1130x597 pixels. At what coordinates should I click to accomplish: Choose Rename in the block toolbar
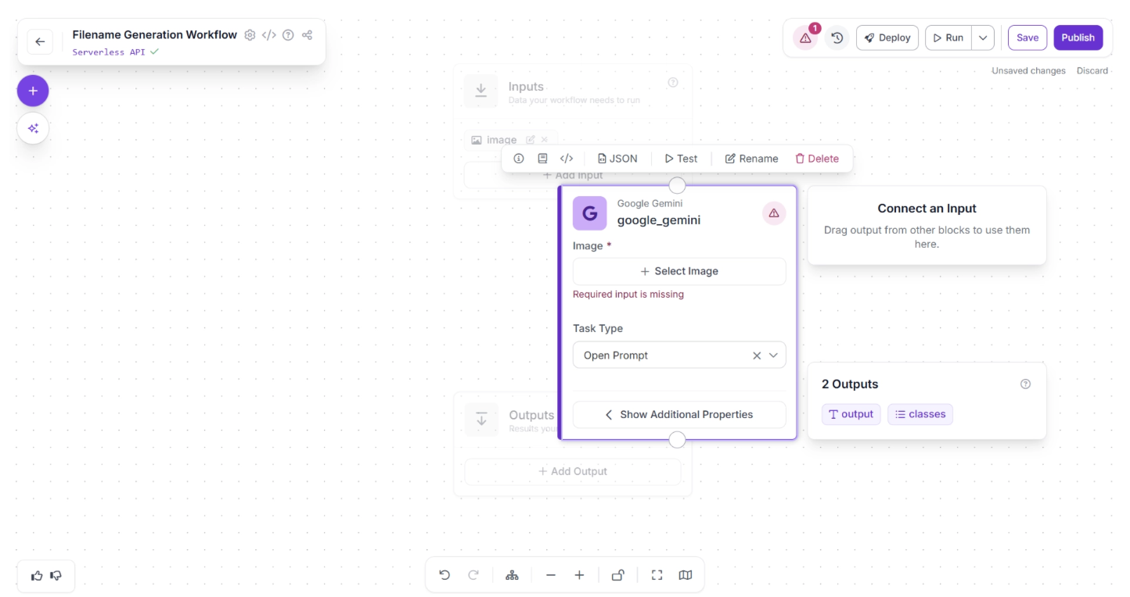point(751,159)
